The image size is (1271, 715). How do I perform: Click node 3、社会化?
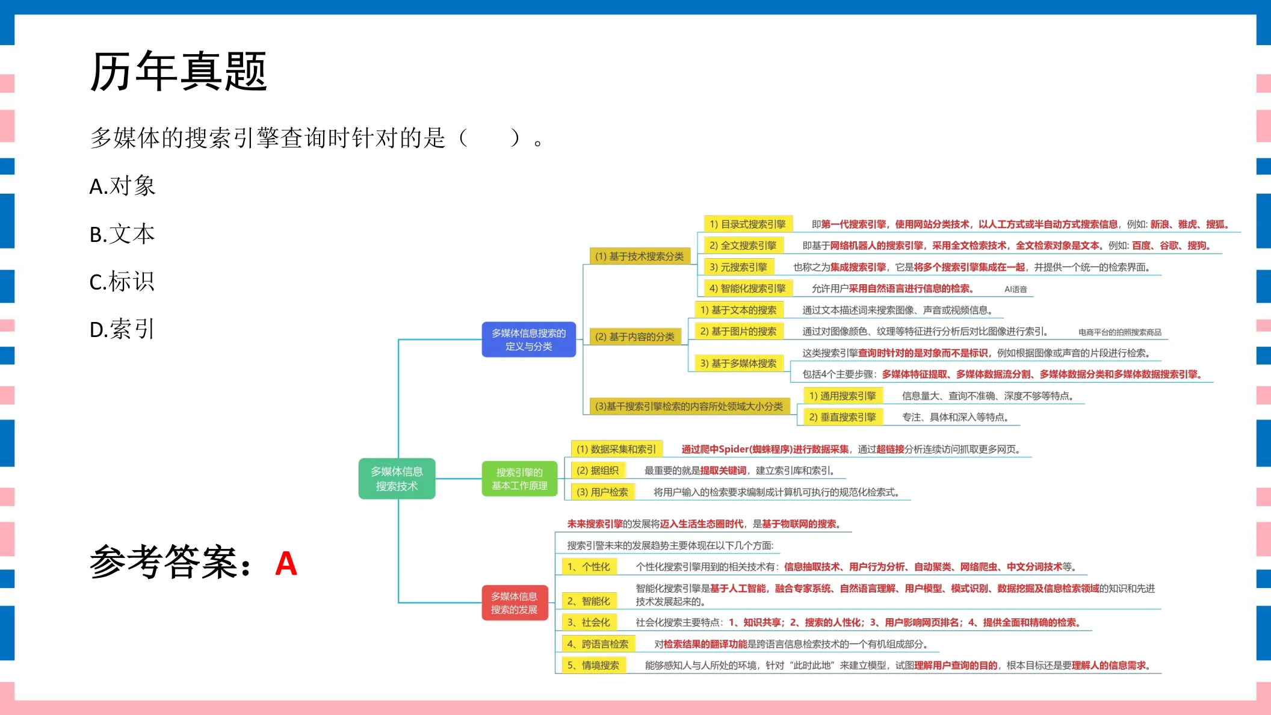[x=589, y=622]
